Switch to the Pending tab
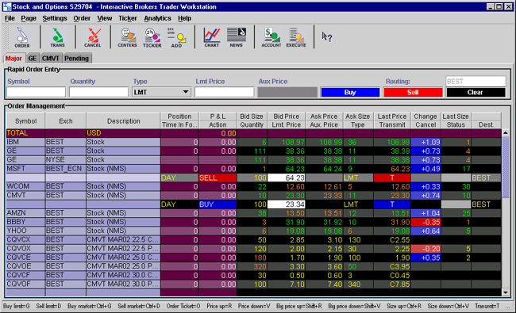516x313 pixels. tap(77, 59)
